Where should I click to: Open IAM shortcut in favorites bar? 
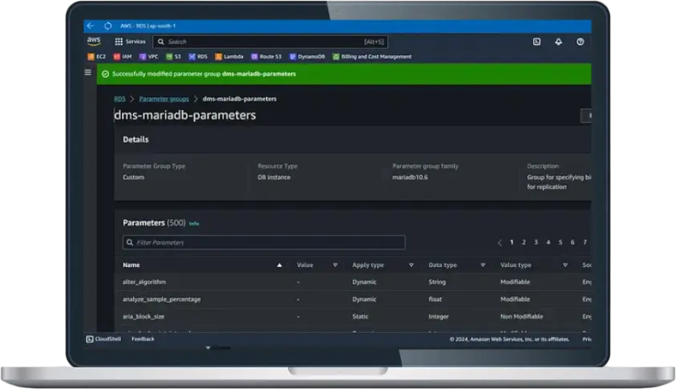123,56
